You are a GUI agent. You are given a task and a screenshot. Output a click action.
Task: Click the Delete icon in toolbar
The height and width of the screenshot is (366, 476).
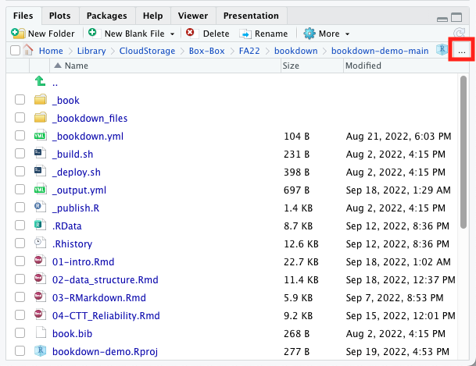(x=191, y=34)
